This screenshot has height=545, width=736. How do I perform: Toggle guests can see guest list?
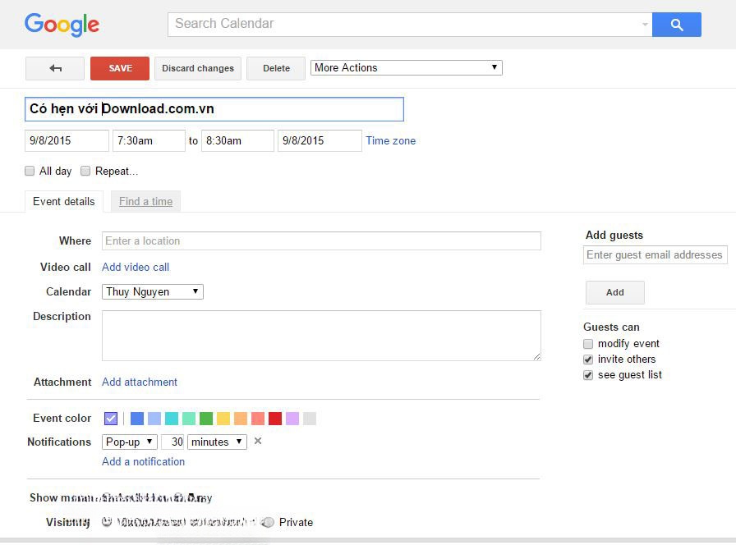tap(588, 375)
